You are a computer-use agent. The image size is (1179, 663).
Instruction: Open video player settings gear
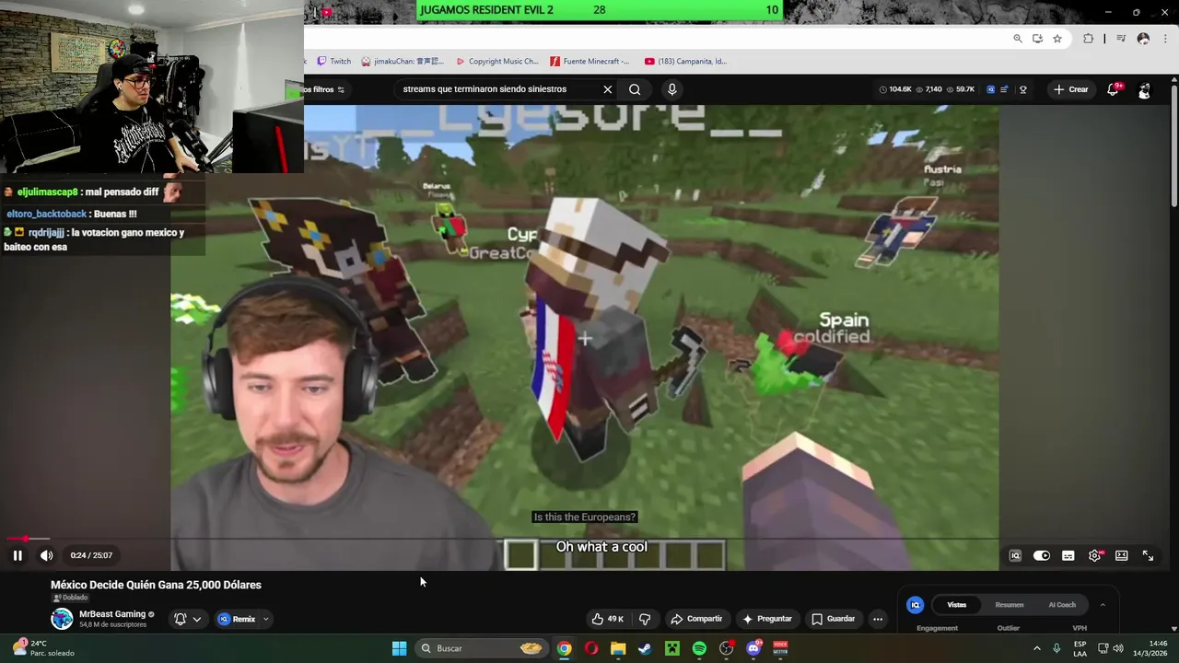[1095, 555]
